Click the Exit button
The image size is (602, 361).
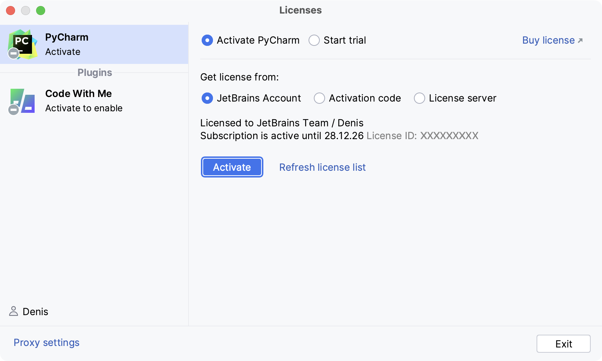pyautogui.click(x=563, y=343)
